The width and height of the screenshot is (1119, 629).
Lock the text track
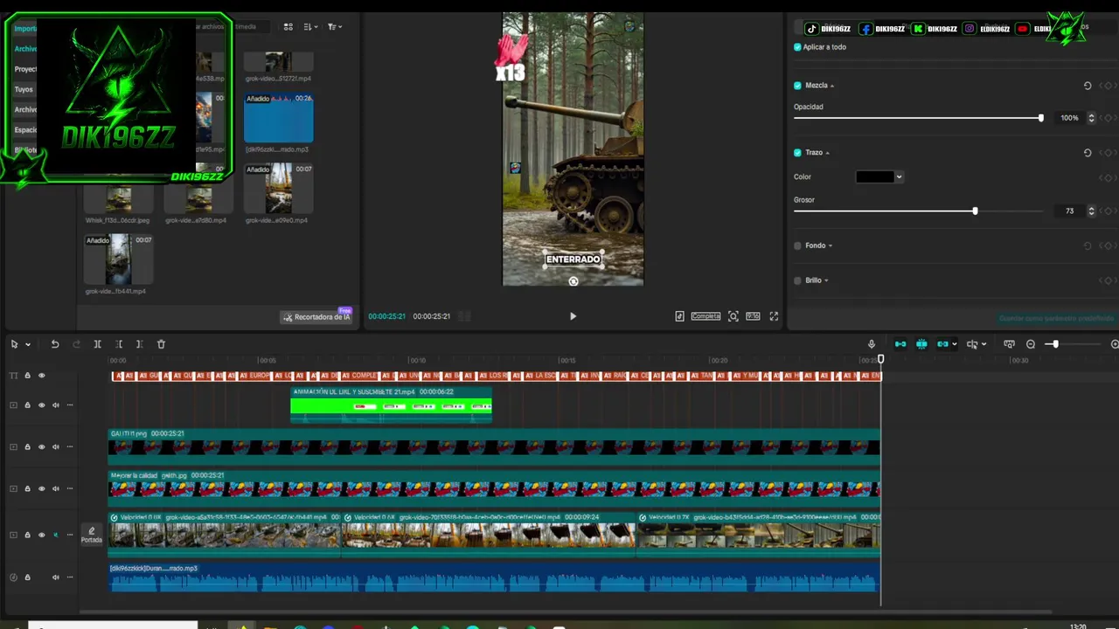[27, 376]
